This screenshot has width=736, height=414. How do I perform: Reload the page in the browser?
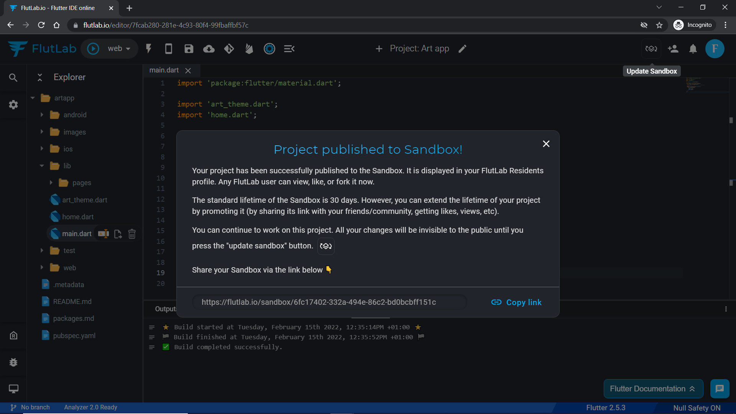tap(41, 25)
